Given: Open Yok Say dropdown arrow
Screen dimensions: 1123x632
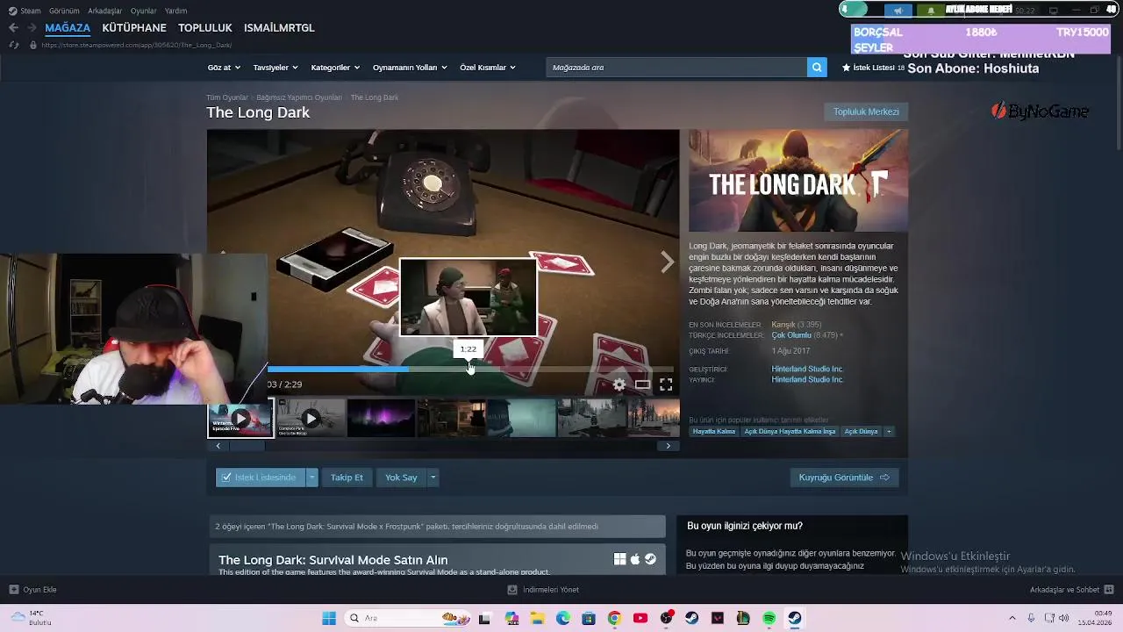Looking at the screenshot, I should (433, 478).
